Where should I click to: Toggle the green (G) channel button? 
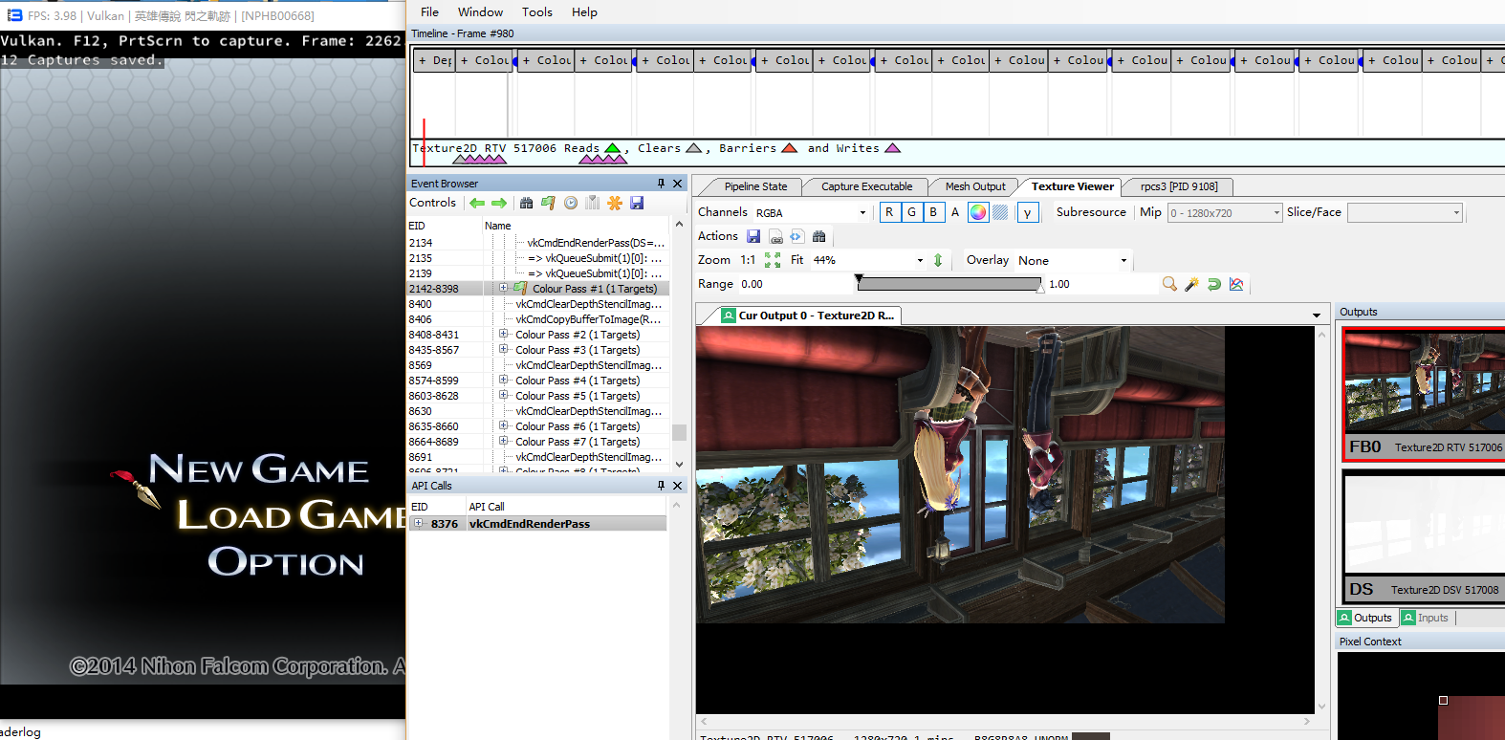click(x=911, y=212)
